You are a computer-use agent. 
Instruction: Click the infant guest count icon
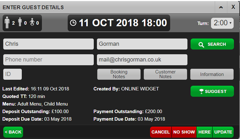(32, 23)
